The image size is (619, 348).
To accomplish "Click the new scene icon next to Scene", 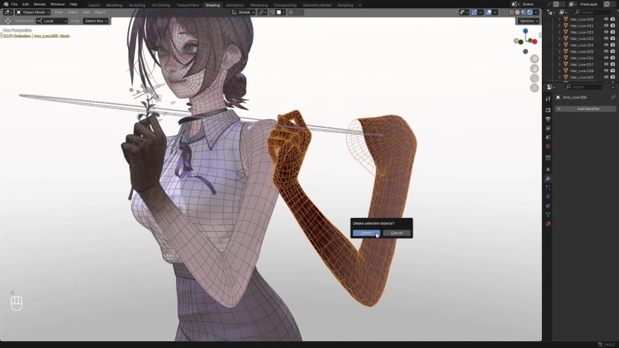I will [x=556, y=4].
